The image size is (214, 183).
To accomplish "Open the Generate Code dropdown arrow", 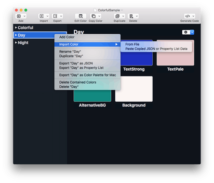I will tap(193, 16).
